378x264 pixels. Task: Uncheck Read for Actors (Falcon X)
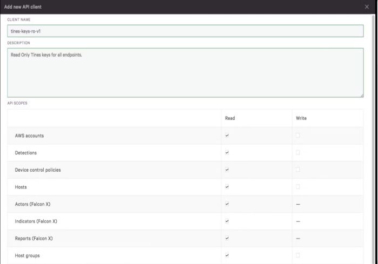[x=227, y=204]
